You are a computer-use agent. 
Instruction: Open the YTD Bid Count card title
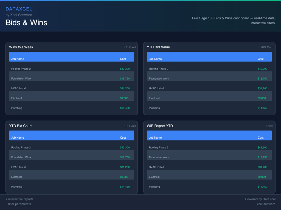[21, 126]
